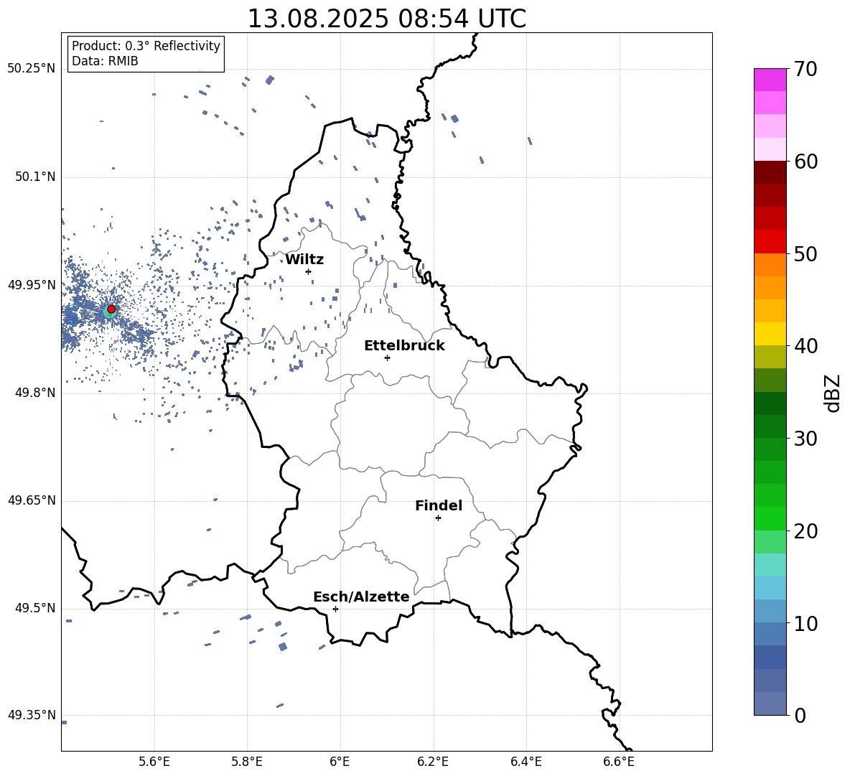Click the colorbar tick label 30
This screenshot has width=850, height=776.
[806, 439]
